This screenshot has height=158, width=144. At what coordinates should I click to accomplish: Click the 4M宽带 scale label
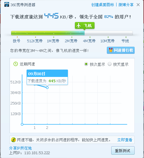click(x=89, y=41)
